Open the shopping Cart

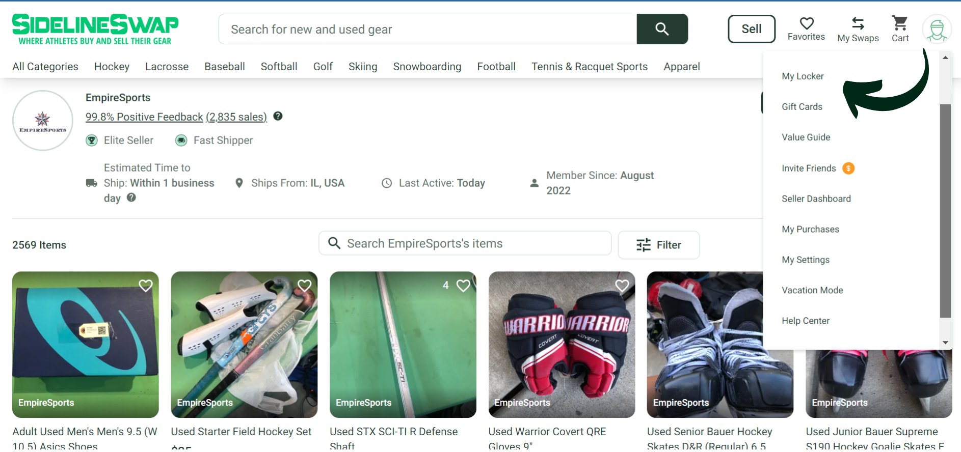[x=900, y=29]
